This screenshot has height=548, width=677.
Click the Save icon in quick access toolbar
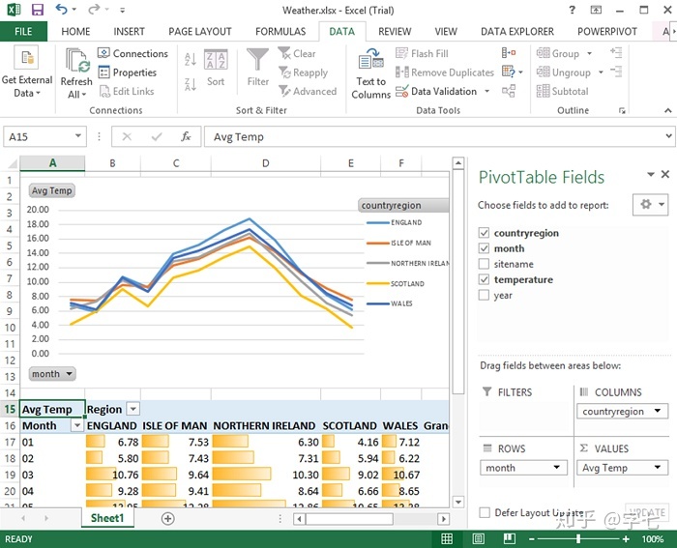click(38, 10)
